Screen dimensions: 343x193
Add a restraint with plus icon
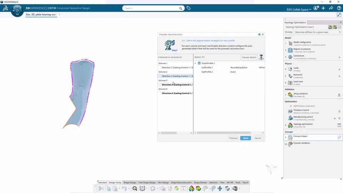[x=339, y=76]
